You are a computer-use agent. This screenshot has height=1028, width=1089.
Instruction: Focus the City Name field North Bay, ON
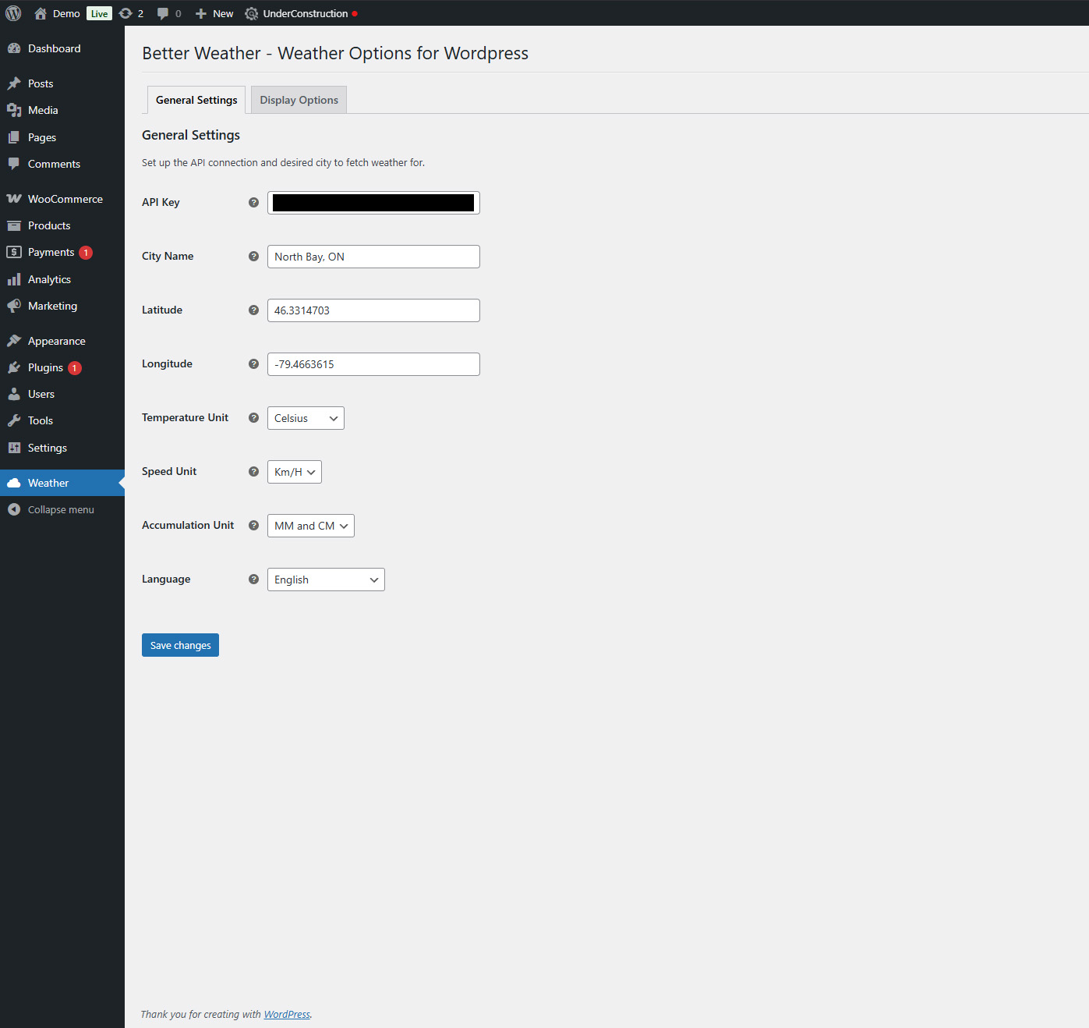[373, 257]
